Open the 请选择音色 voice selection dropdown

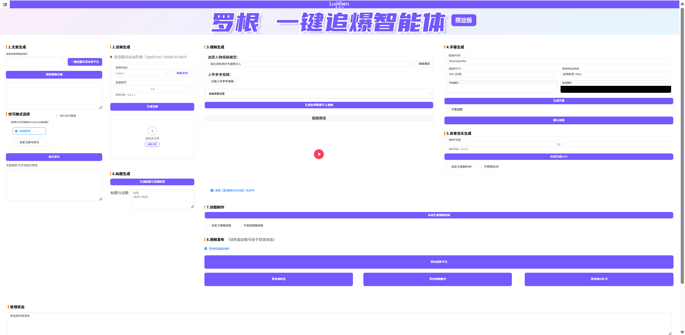tap(142, 73)
